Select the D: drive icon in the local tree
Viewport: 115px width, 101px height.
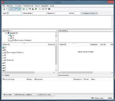tap(11, 38)
